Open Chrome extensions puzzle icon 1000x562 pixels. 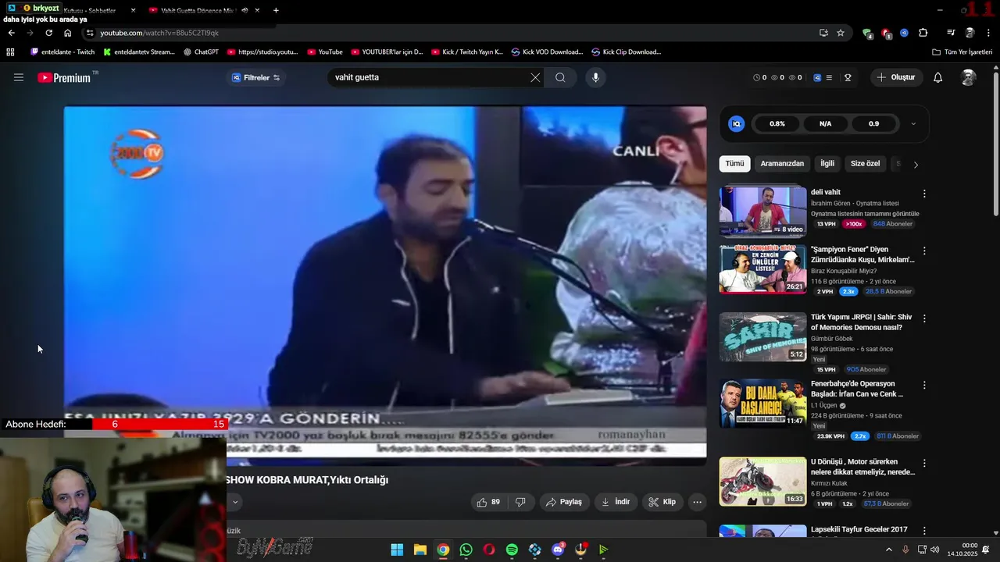[923, 33]
